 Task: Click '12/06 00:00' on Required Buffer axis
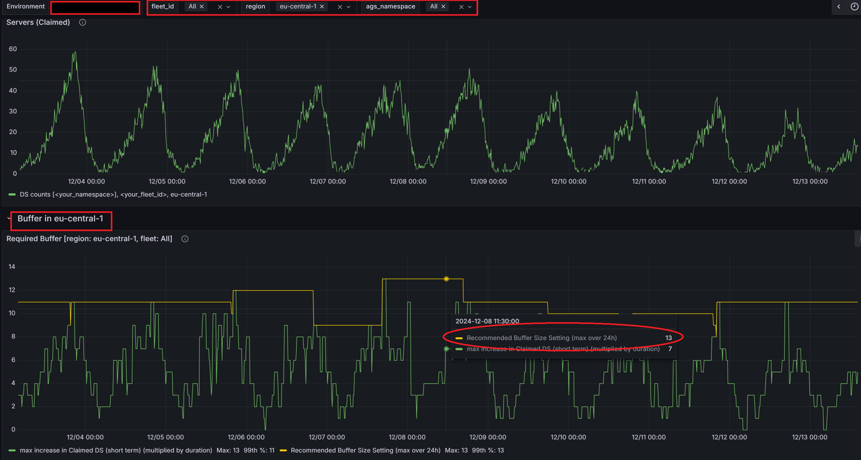tap(246, 437)
